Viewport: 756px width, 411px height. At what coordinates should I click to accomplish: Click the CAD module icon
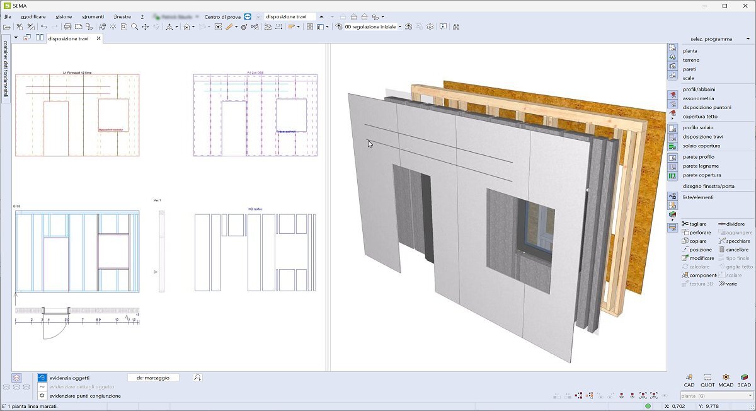point(689,378)
